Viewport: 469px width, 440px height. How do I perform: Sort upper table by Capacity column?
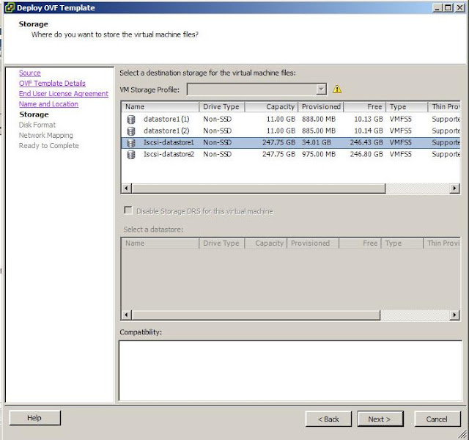271,107
